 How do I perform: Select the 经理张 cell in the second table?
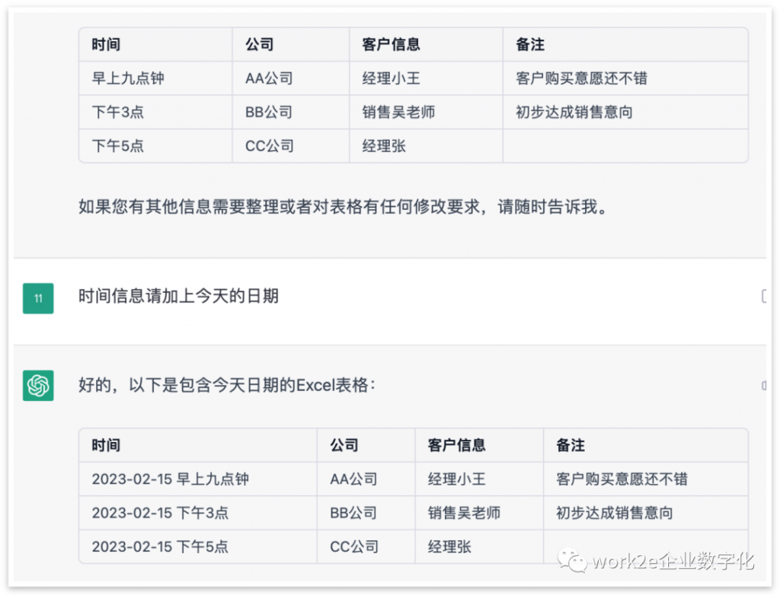449,546
